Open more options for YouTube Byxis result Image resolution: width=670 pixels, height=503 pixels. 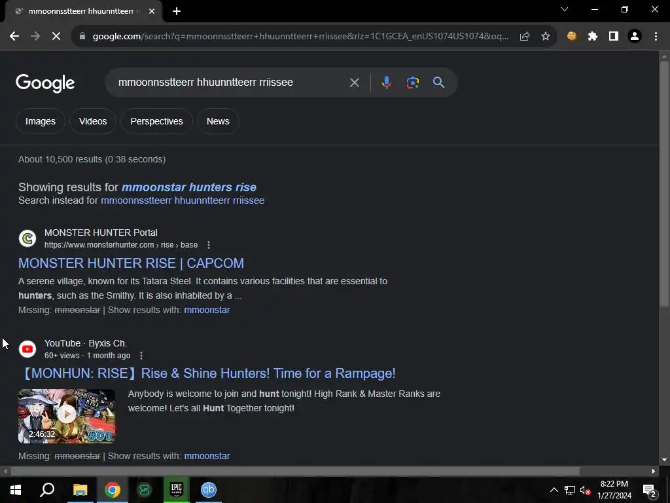(141, 356)
